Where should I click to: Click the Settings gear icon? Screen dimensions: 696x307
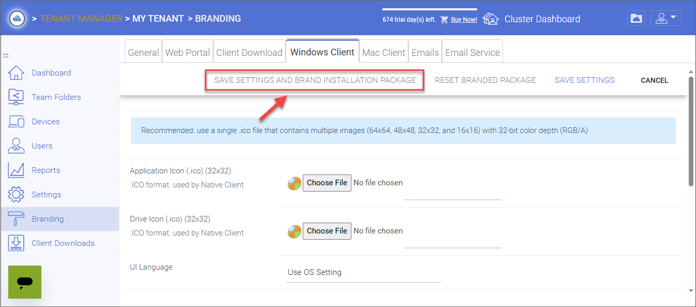click(x=16, y=195)
